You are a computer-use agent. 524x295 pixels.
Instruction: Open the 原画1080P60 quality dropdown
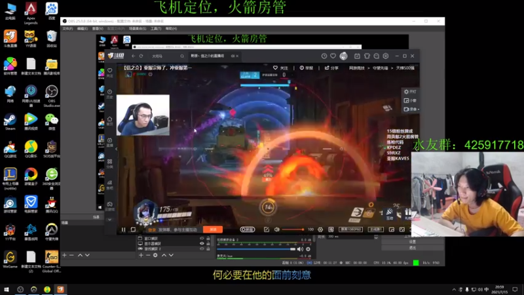tap(350, 229)
